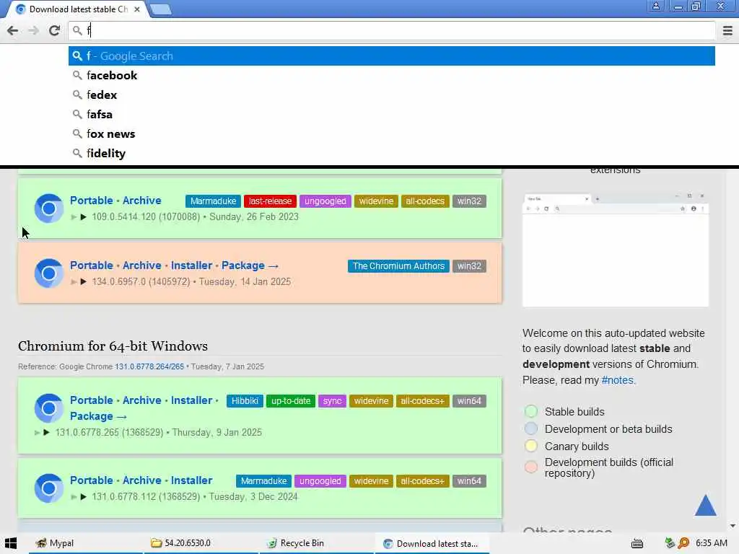This screenshot has height=554, width=739.
Task: Click the green Stable builds legend circle
Action: click(x=531, y=411)
